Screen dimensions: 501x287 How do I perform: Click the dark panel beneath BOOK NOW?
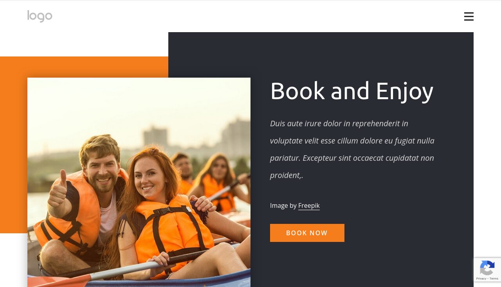pos(360,265)
